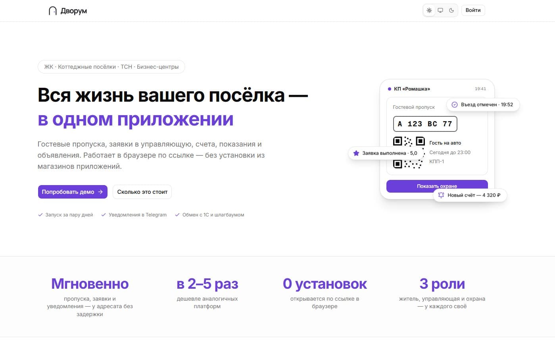
Task: Click the checkmark icon beside Въезд отмечен
Action: point(455,105)
